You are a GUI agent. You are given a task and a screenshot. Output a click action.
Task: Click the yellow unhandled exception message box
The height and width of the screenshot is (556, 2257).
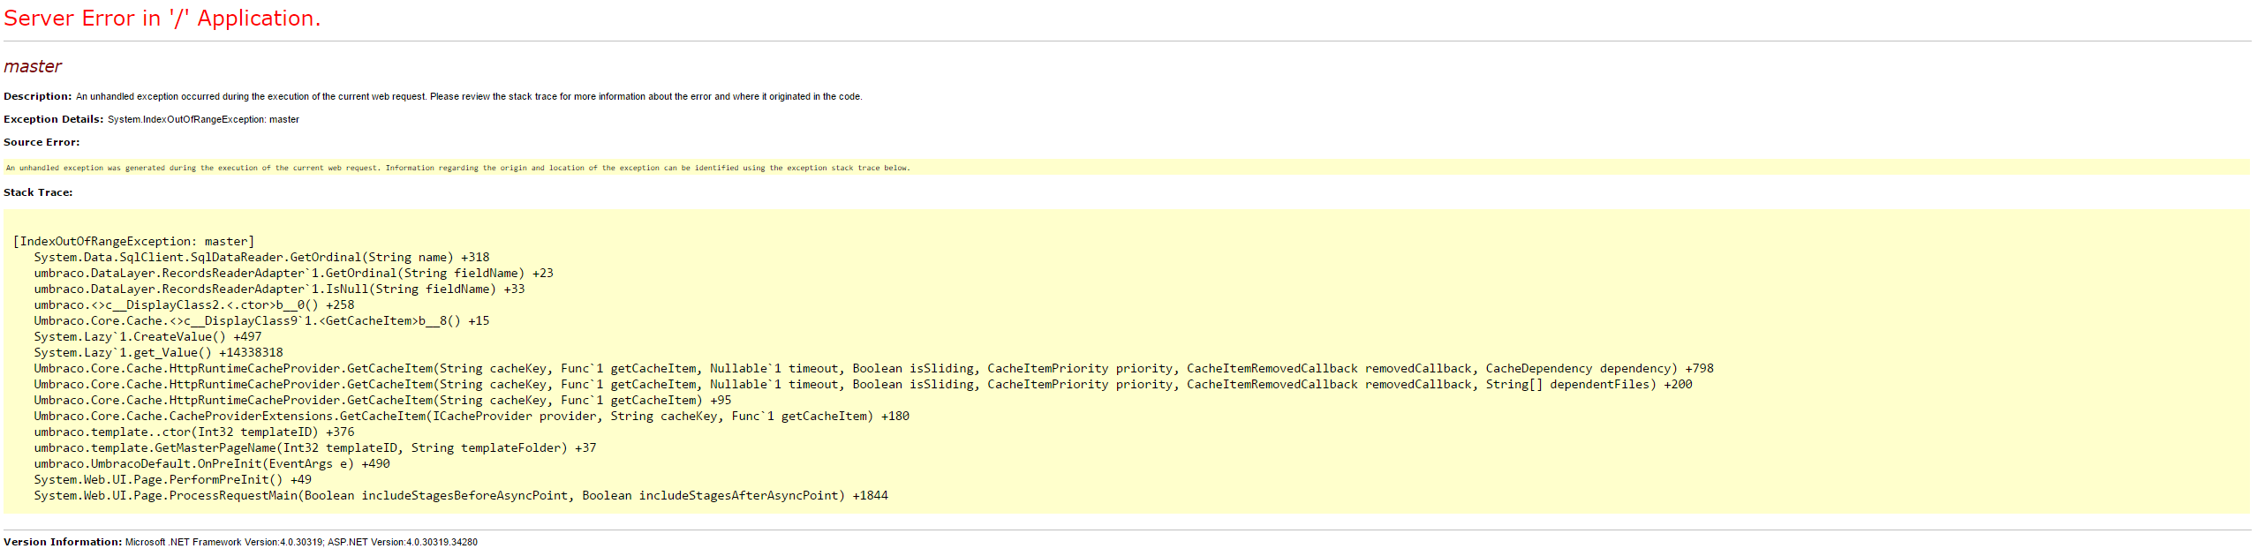tap(457, 168)
